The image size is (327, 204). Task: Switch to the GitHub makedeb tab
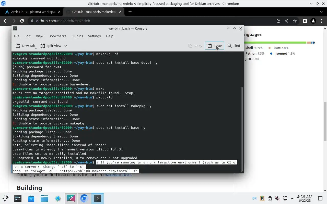94,12
